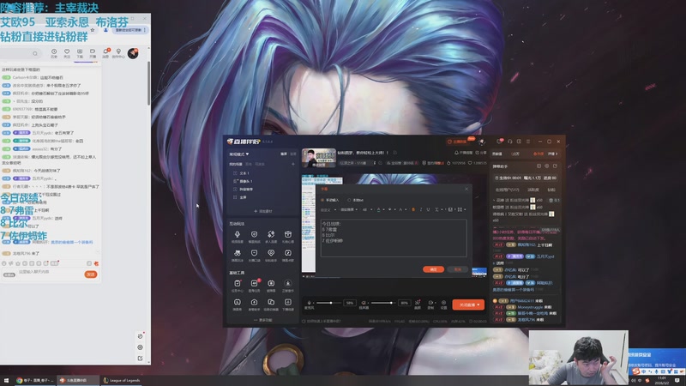Viewport: 686px width, 386px height.
Task: Open the shield icon tool beside the microphone tool
Action: pyautogui.click(x=254, y=234)
